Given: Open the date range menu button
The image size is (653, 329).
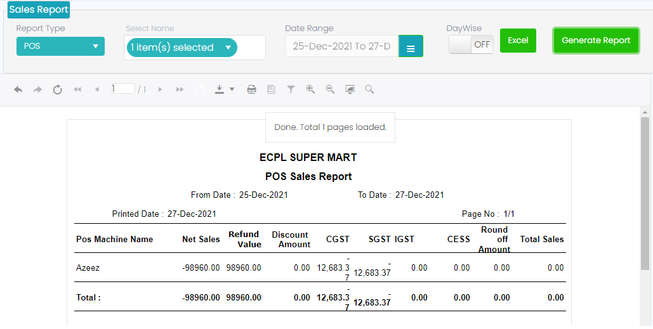Looking at the screenshot, I should click(x=411, y=47).
